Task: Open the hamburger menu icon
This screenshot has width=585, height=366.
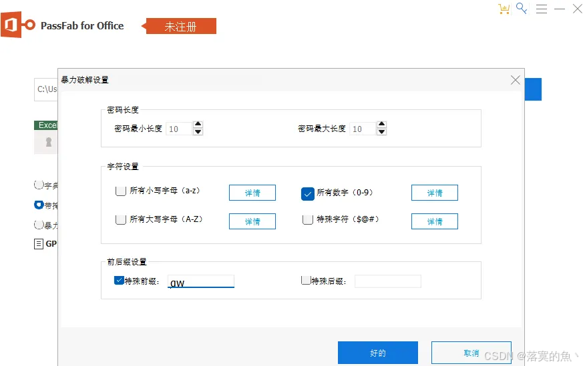Action: pyautogui.click(x=542, y=9)
